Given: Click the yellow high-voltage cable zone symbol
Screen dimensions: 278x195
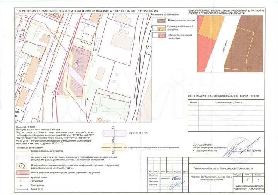Looking at the screenshot, I should pyautogui.click(x=114, y=147).
